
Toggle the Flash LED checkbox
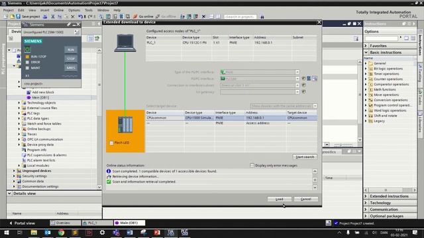111,143
